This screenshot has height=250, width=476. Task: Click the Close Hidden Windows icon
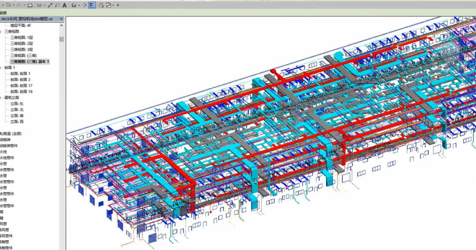101,5
